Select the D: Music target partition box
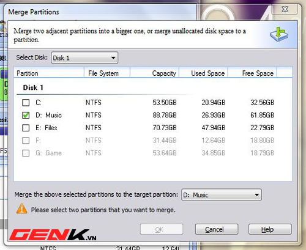306x250 pixels. click(222, 195)
